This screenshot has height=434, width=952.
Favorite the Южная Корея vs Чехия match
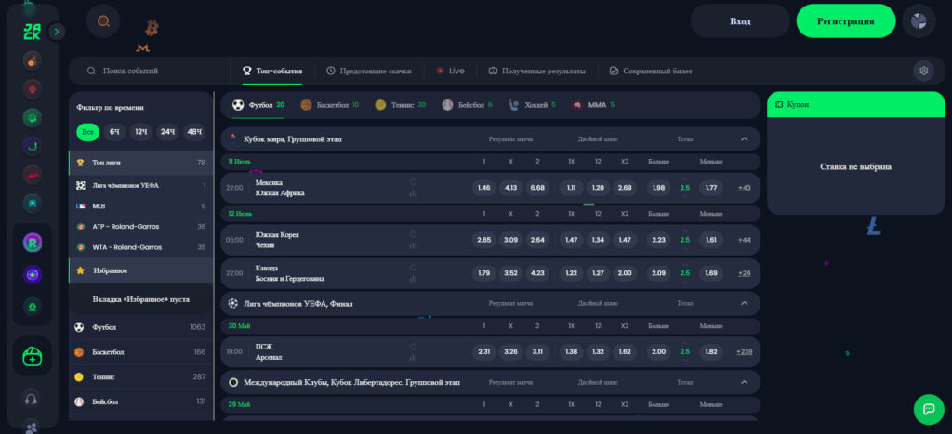[x=413, y=234]
